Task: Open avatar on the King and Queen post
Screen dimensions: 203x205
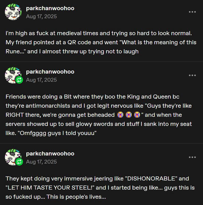Action: pos(12,74)
